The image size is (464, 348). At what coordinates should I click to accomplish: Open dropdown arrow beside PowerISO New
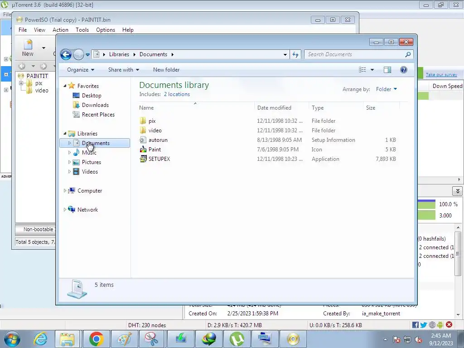click(x=43, y=48)
